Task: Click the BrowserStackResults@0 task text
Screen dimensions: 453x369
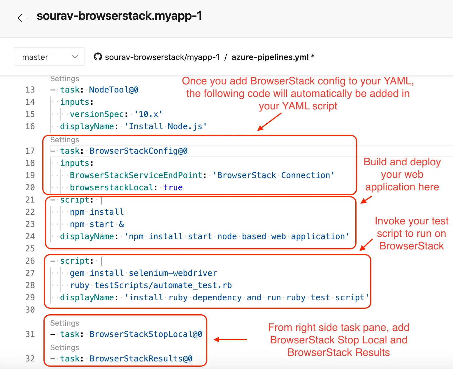Action: 141,359
